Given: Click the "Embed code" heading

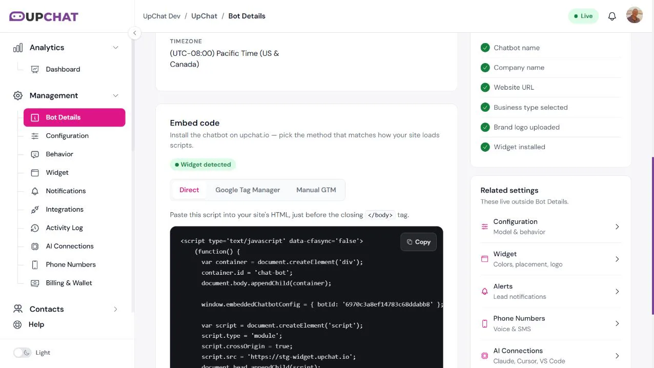Looking at the screenshot, I should 195,123.
